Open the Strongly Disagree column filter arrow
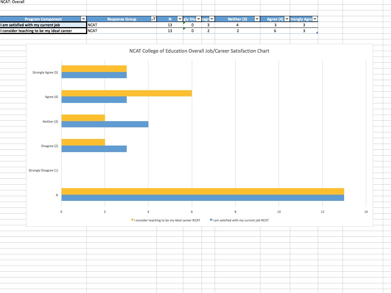 199,19
